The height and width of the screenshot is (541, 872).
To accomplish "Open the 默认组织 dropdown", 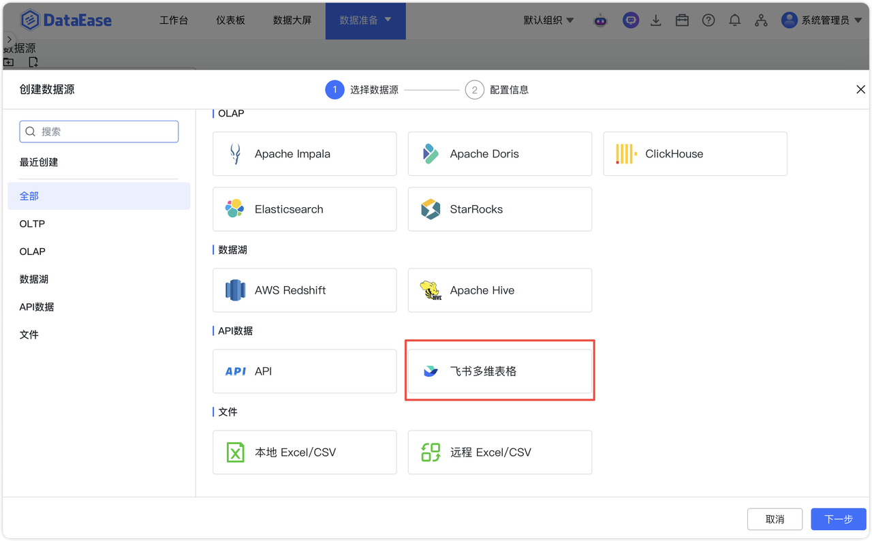I will (x=548, y=20).
